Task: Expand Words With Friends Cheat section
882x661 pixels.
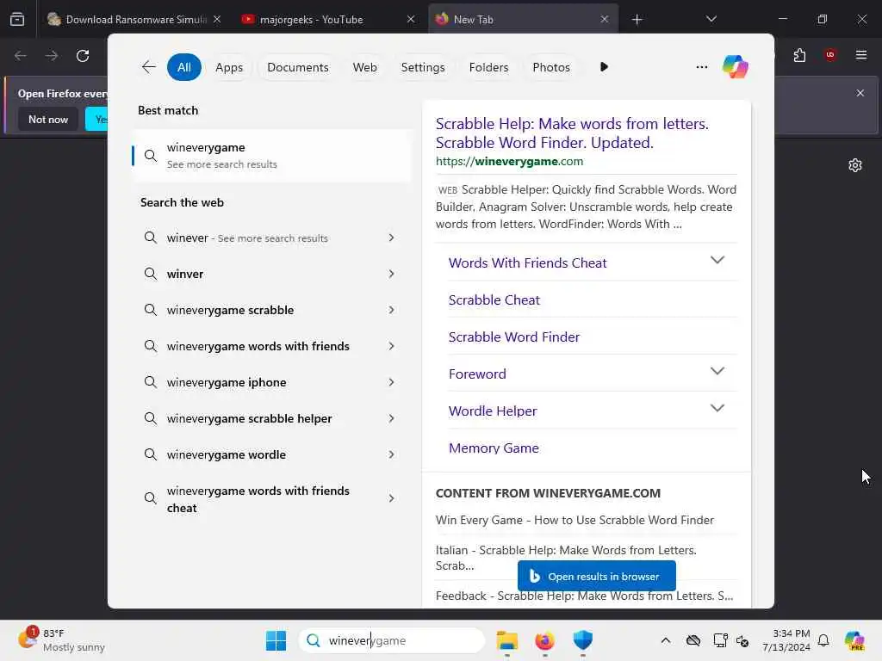Action: point(717,260)
